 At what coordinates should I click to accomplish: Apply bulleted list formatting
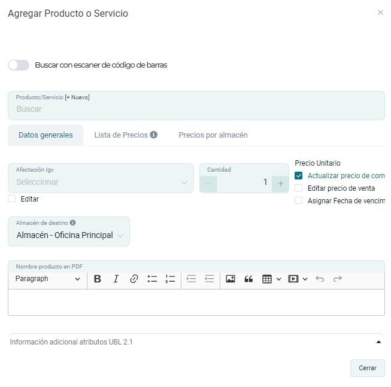tap(152, 279)
